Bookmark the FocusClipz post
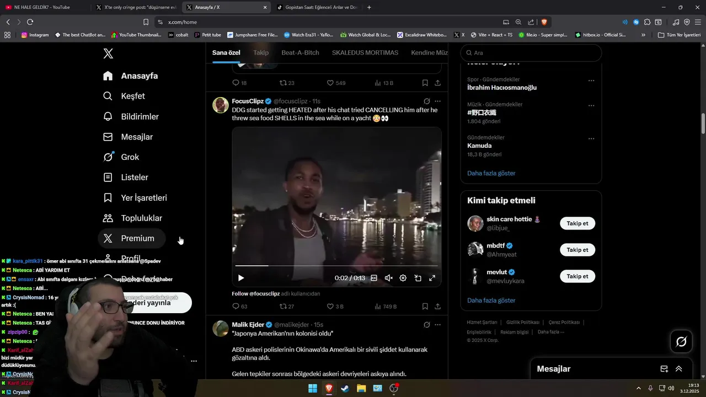The image size is (706, 397). pos(425,306)
